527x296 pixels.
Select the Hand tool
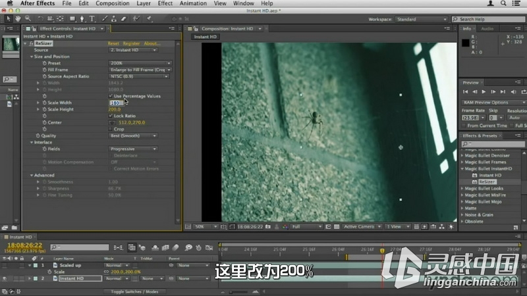click(x=18, y=19)
